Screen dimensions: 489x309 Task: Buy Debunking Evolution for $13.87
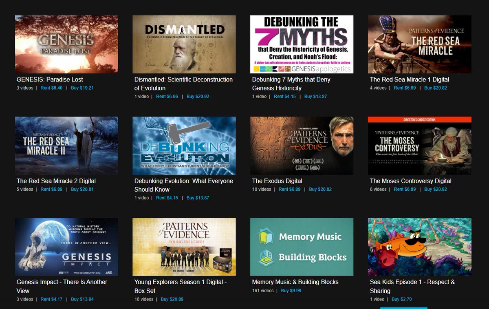point(198,198)
